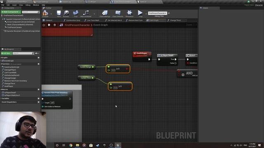Click FirstPersonCharacter in the breadcrumb
264x148 pixels.
pos(77,25)
